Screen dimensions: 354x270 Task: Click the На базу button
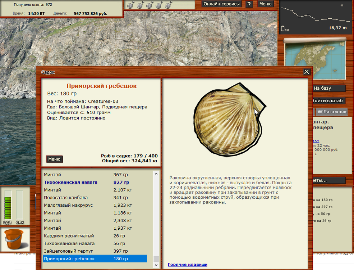(327, 88)
